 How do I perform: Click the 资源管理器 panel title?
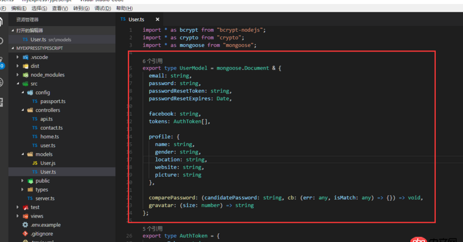(27, 20)
